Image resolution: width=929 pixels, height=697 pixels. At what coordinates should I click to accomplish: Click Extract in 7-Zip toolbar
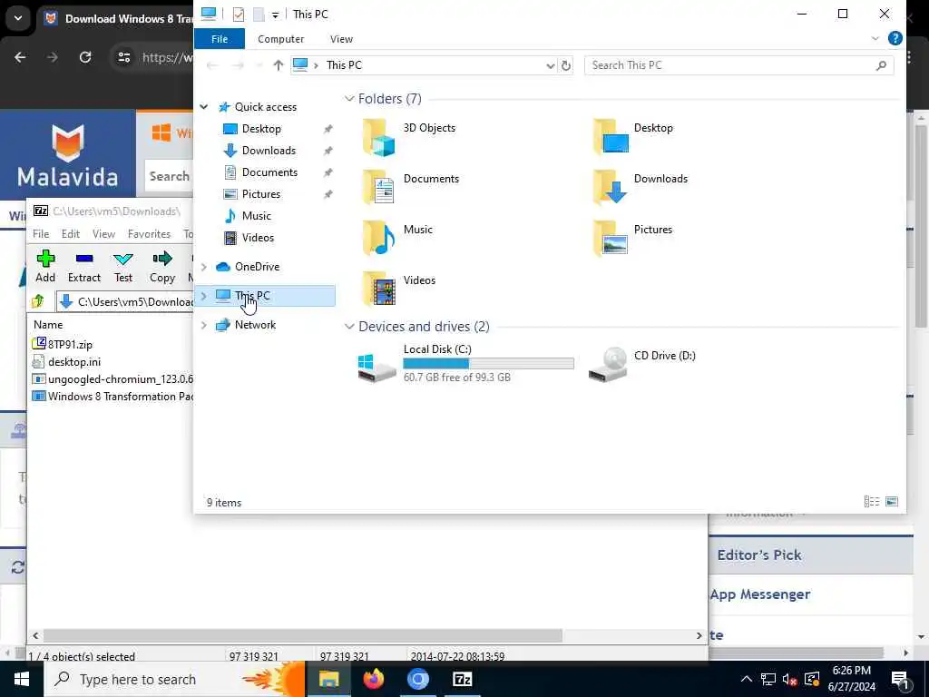84,266
